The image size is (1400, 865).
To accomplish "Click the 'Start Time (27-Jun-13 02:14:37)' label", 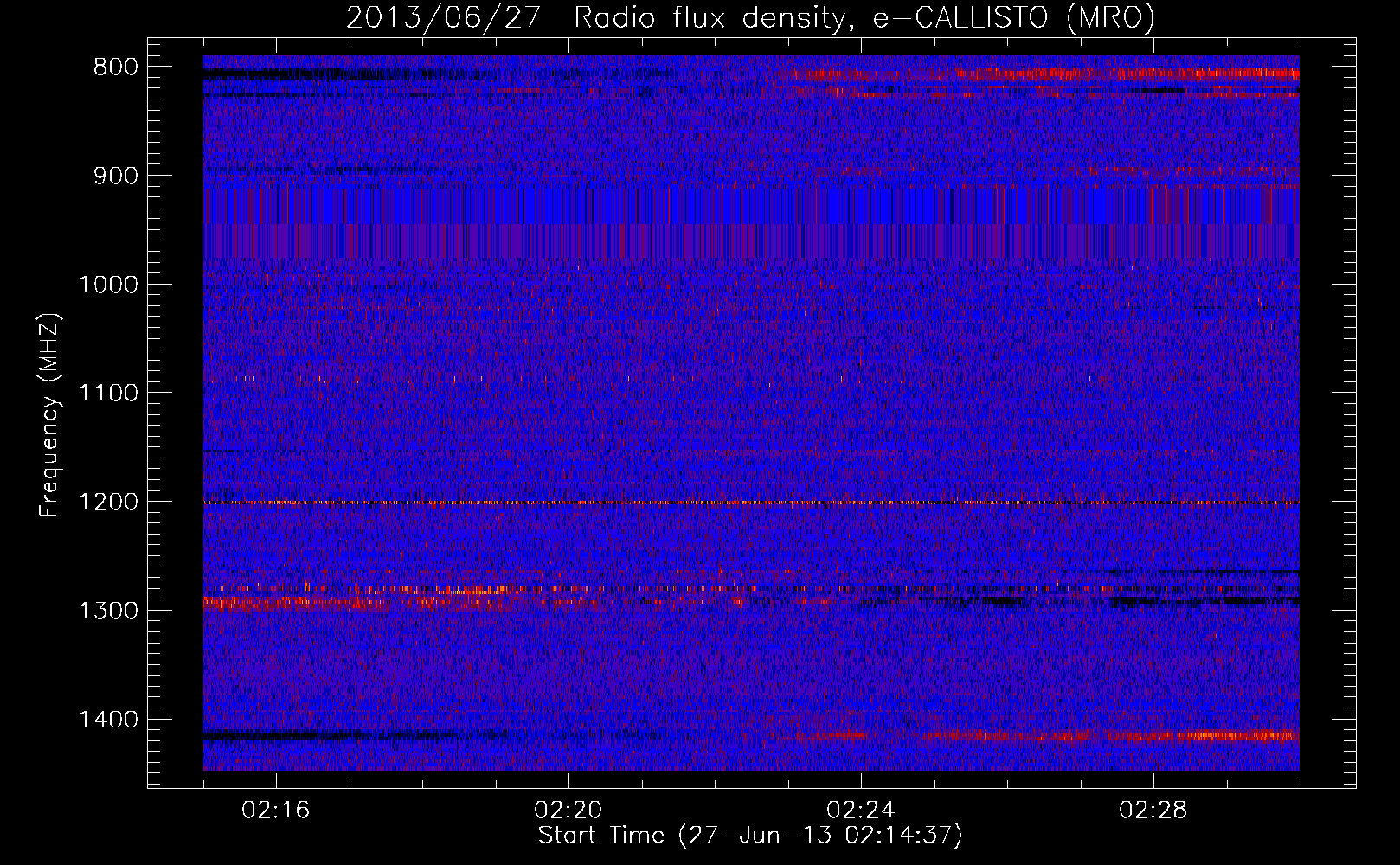I will (750, 836).
